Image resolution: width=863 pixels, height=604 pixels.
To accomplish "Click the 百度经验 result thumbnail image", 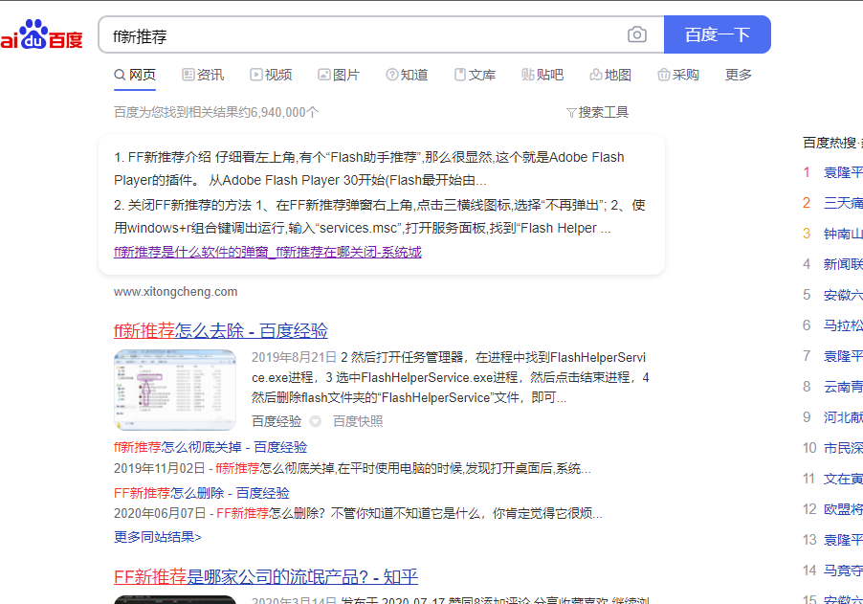I will [175, 390].
